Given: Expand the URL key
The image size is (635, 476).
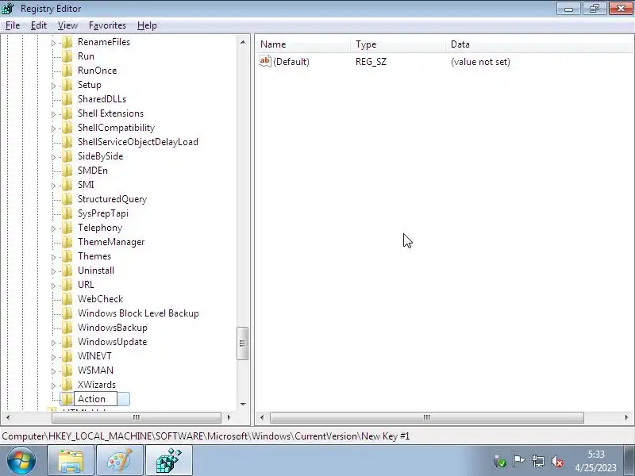Looking at the screenshot, I should point(53,286).
